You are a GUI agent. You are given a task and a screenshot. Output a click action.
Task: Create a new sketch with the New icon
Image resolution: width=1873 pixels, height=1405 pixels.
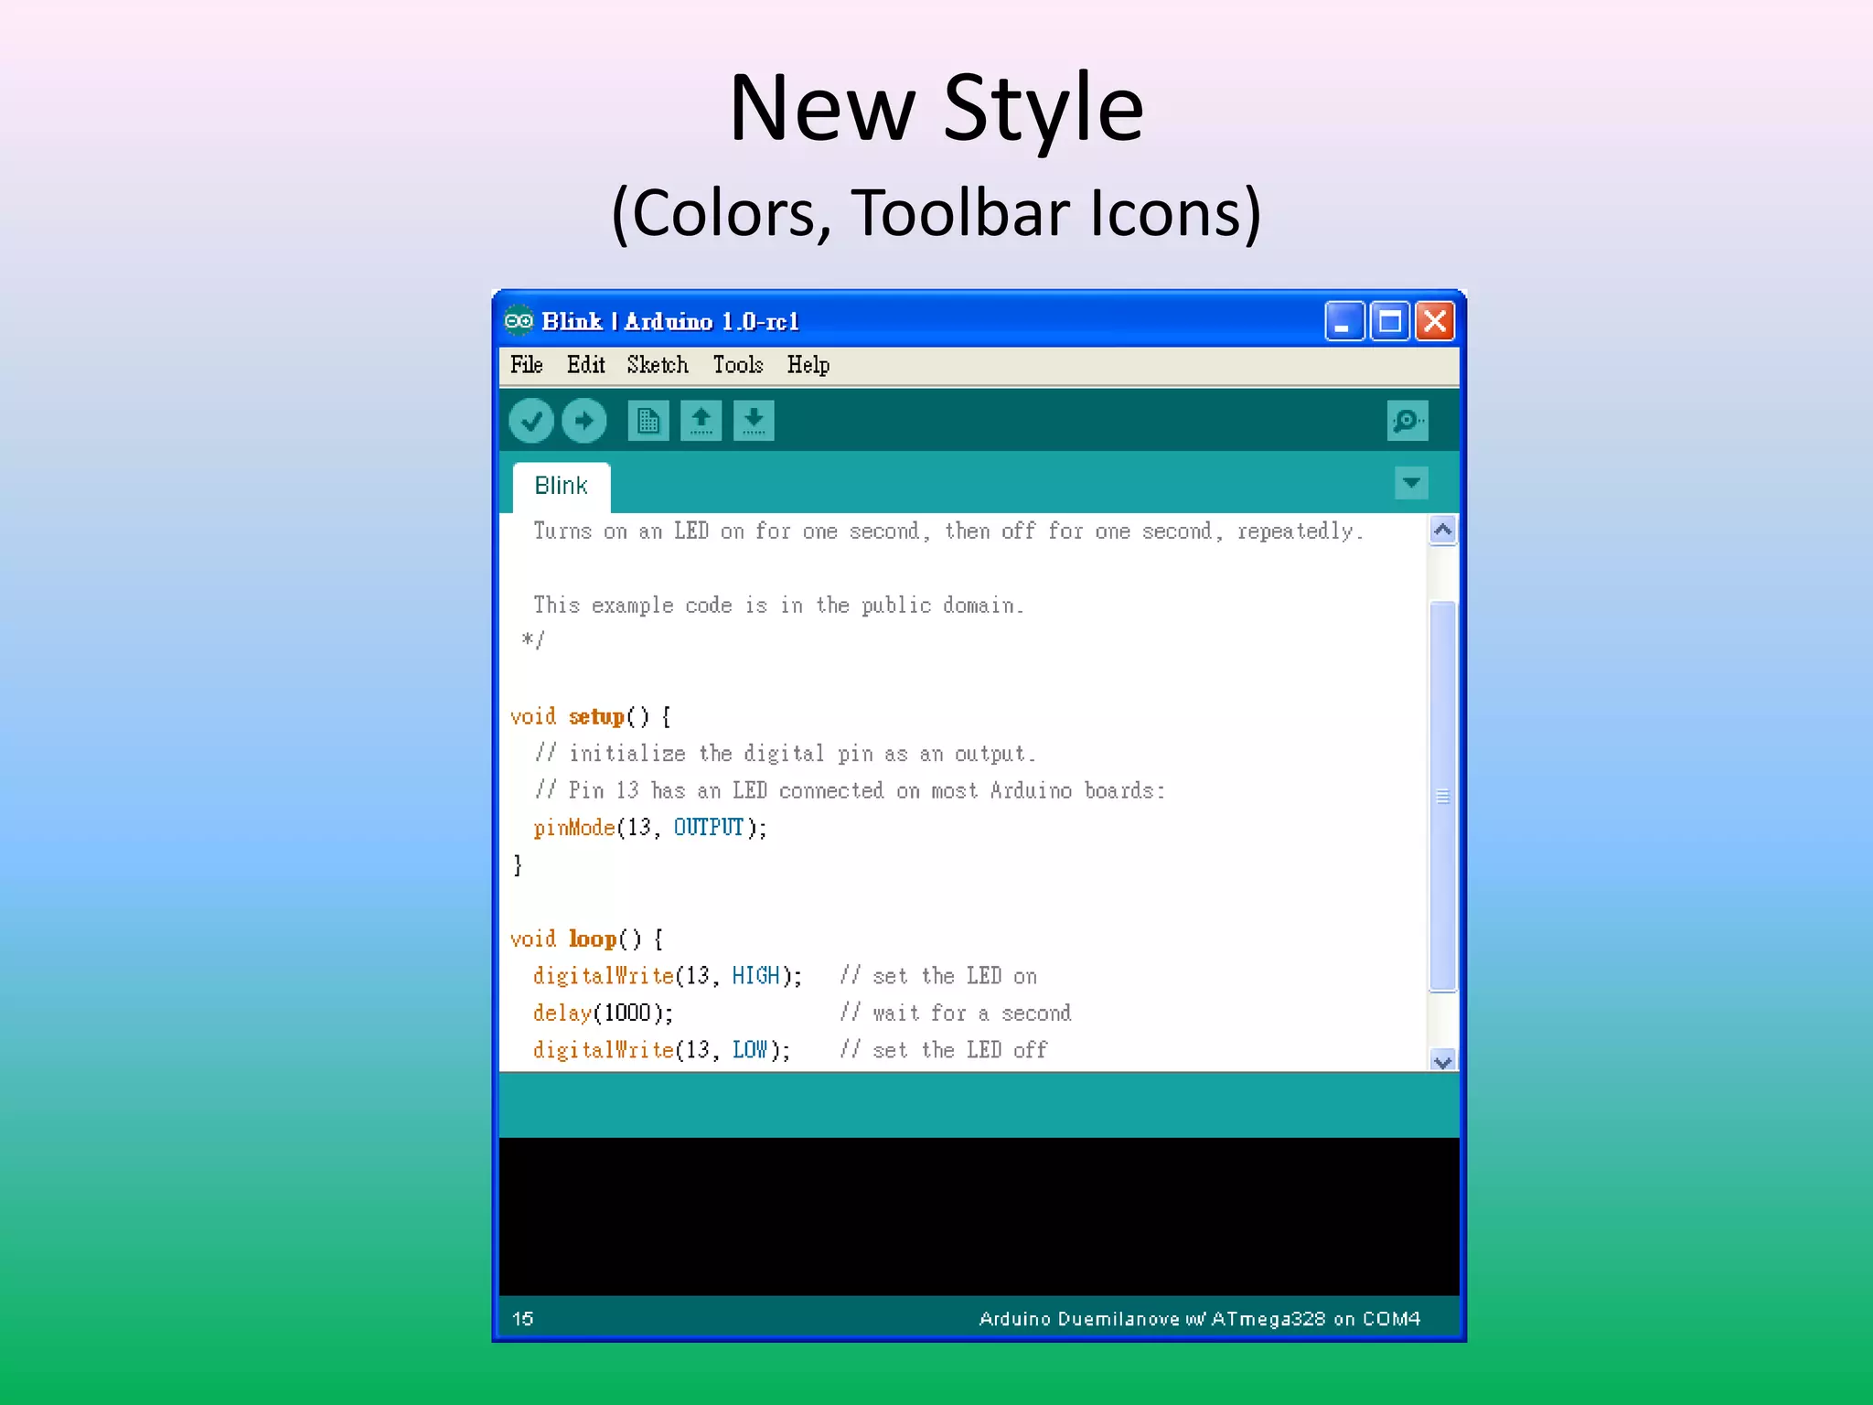(648, 421)
